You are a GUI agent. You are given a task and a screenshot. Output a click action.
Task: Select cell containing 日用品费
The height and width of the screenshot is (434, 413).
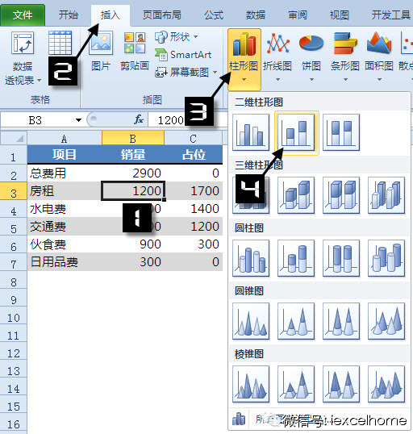click(65, 262)
